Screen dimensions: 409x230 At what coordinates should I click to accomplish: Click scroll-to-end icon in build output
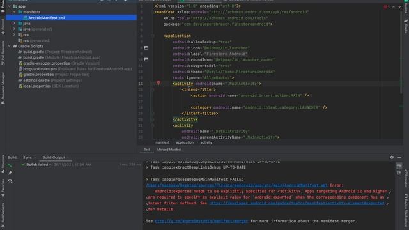coord(399,173)
